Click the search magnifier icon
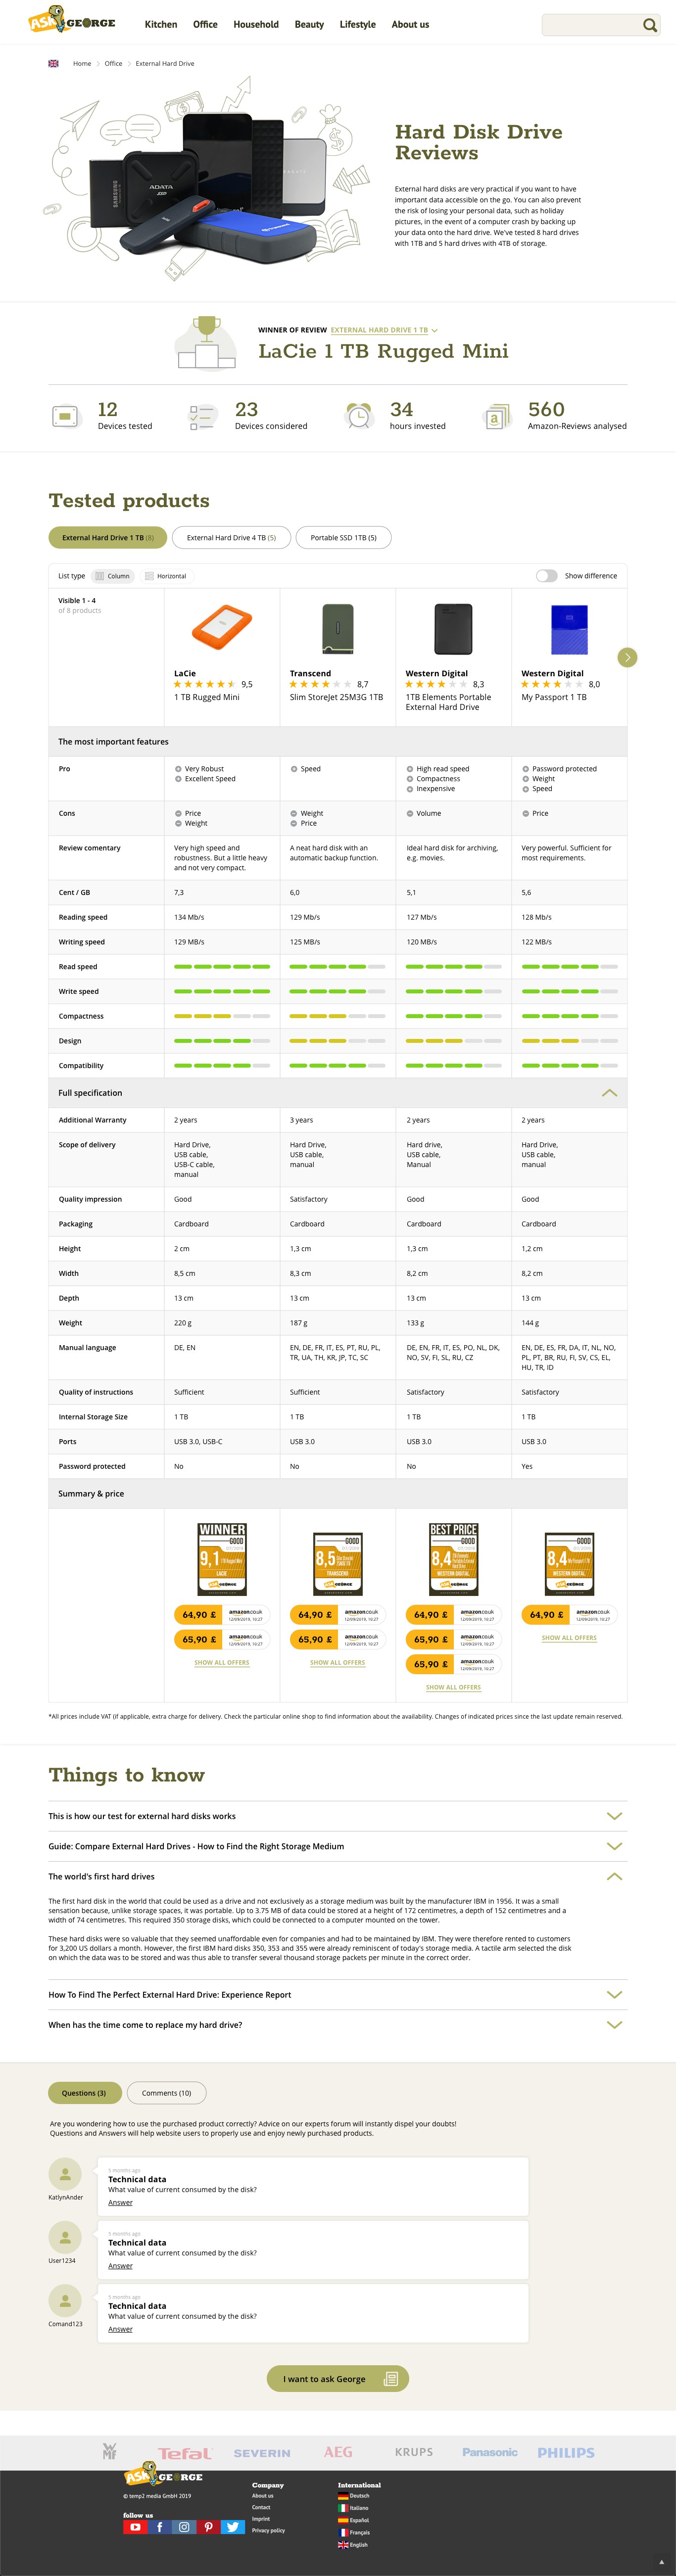Screen dimensions: 676x2576 649,25
